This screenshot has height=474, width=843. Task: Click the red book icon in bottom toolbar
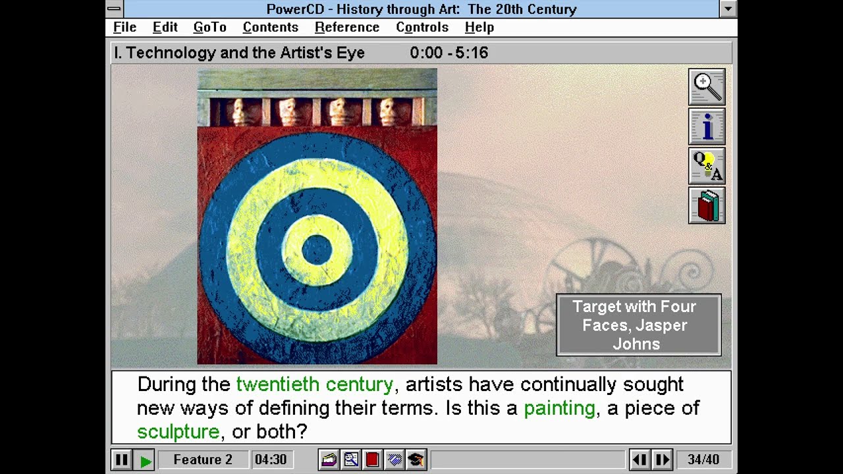tap(373, 460)
